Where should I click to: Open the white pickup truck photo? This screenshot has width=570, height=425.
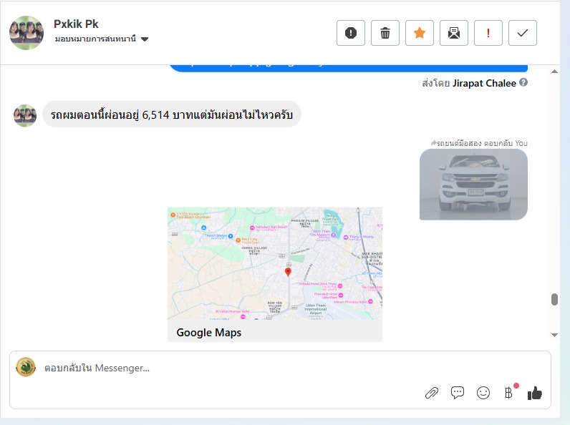coord(473,184)
